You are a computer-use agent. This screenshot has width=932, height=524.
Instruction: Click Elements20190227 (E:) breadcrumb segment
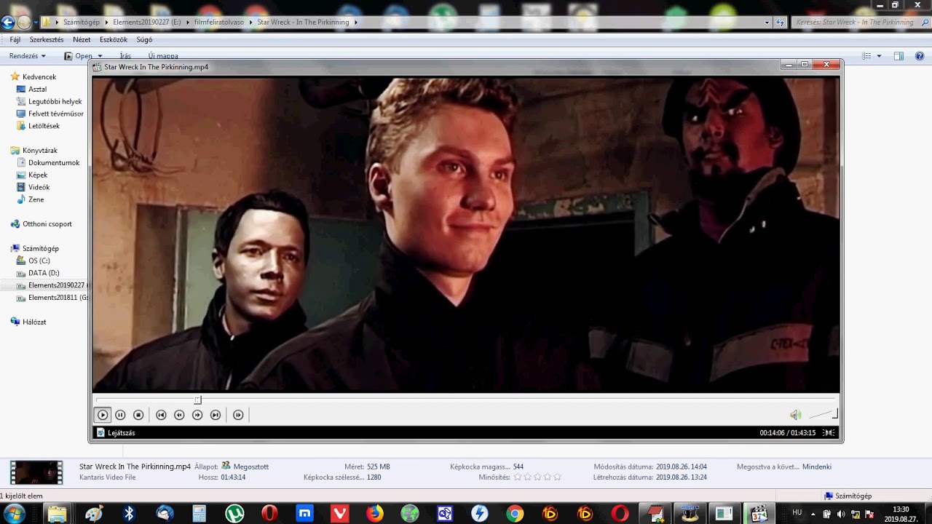coord(147,23)
